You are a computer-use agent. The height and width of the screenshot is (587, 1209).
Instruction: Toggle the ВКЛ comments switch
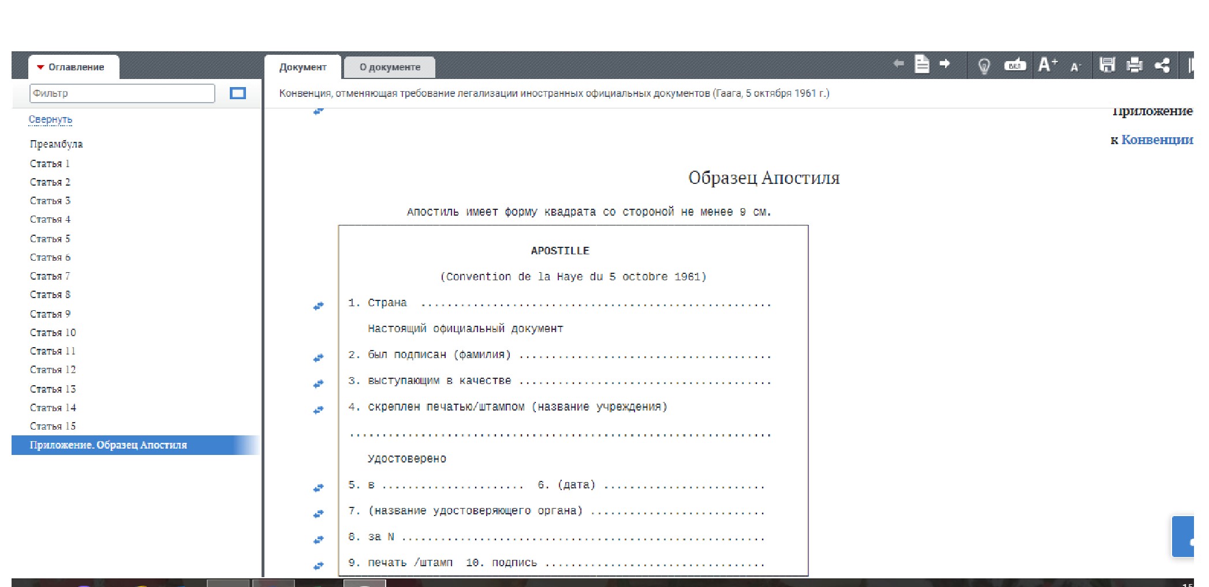coord(1015,65)
